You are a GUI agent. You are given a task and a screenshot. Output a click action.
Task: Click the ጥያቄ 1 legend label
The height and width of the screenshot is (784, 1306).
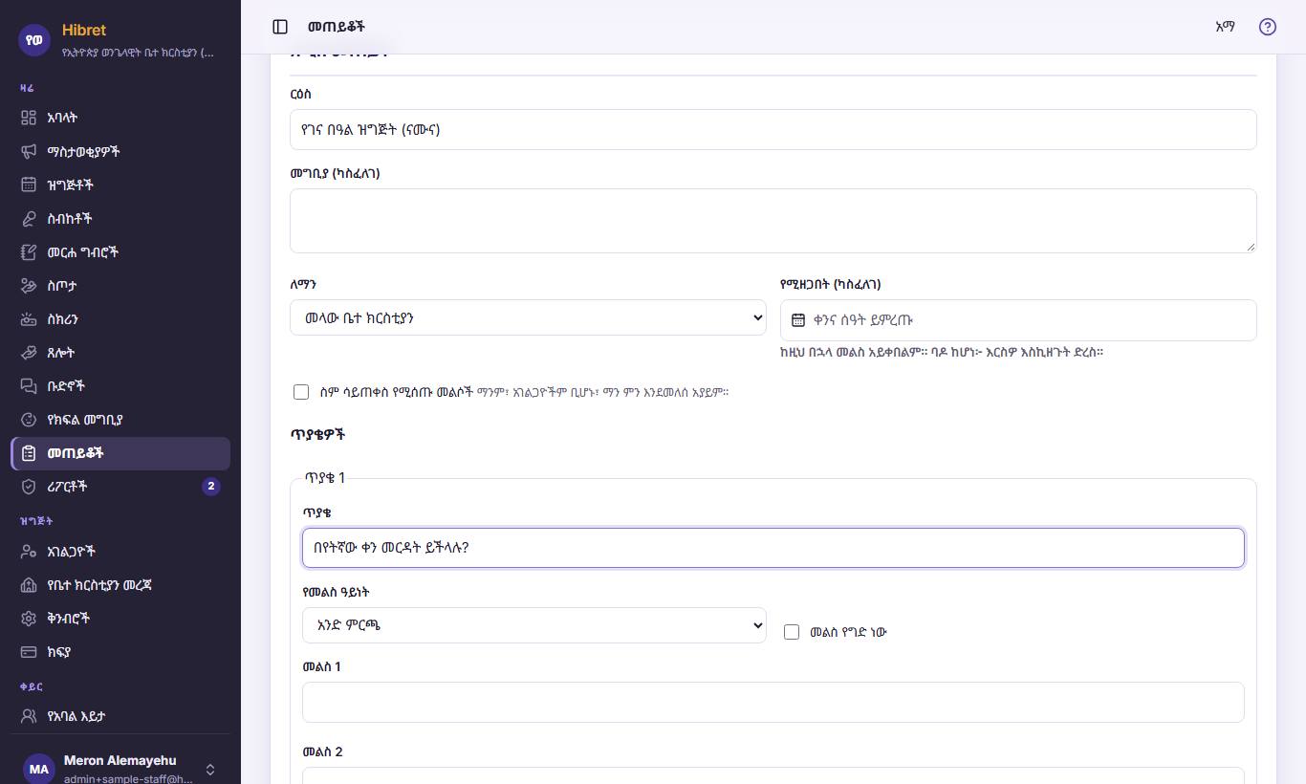coord(325,477)
